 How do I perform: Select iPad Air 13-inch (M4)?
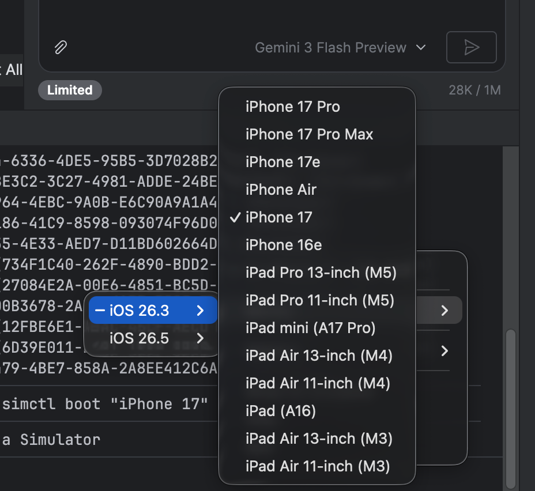click(317, 356)
